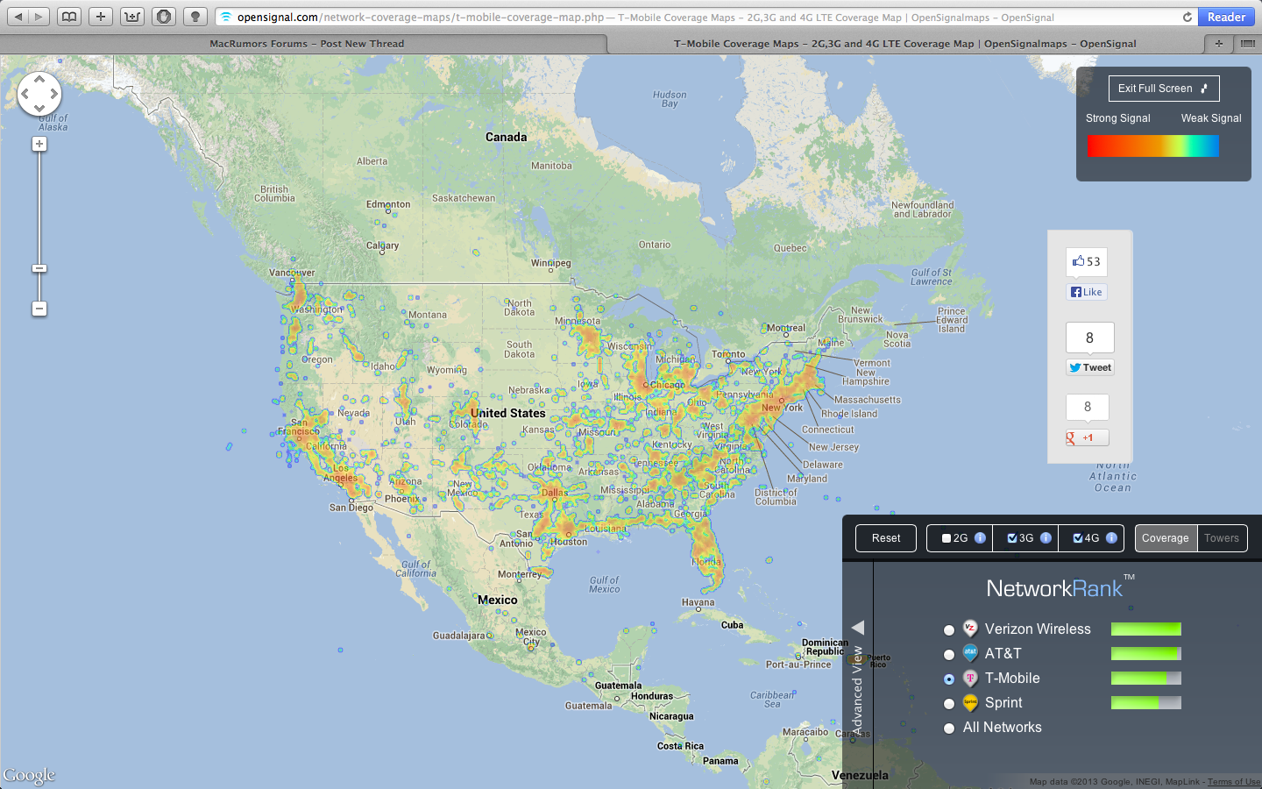Click the Facebook like count 53

pos(1087,261)
